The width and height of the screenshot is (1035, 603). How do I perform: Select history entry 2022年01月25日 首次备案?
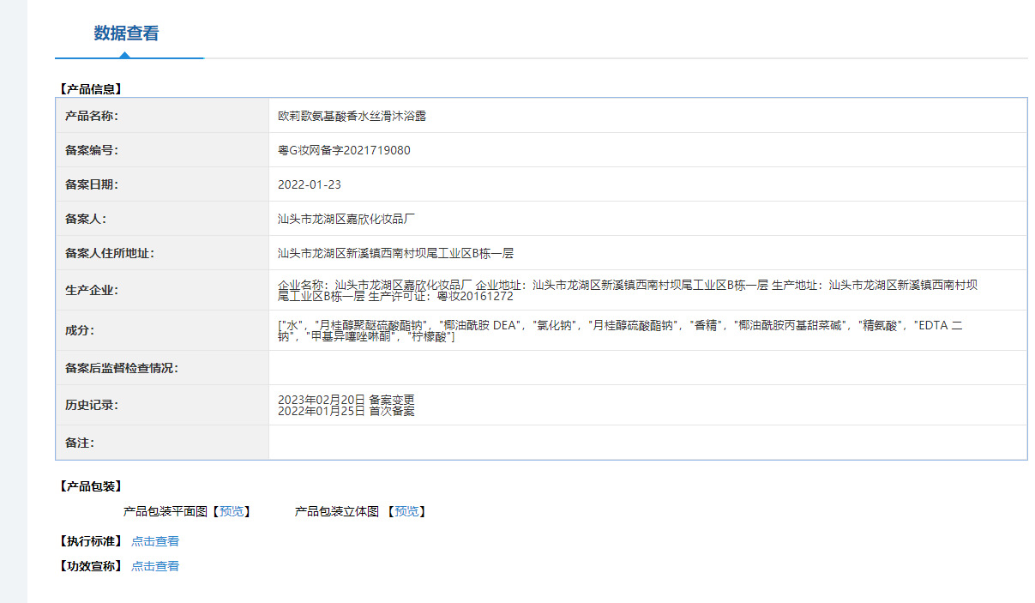point(346,411)
